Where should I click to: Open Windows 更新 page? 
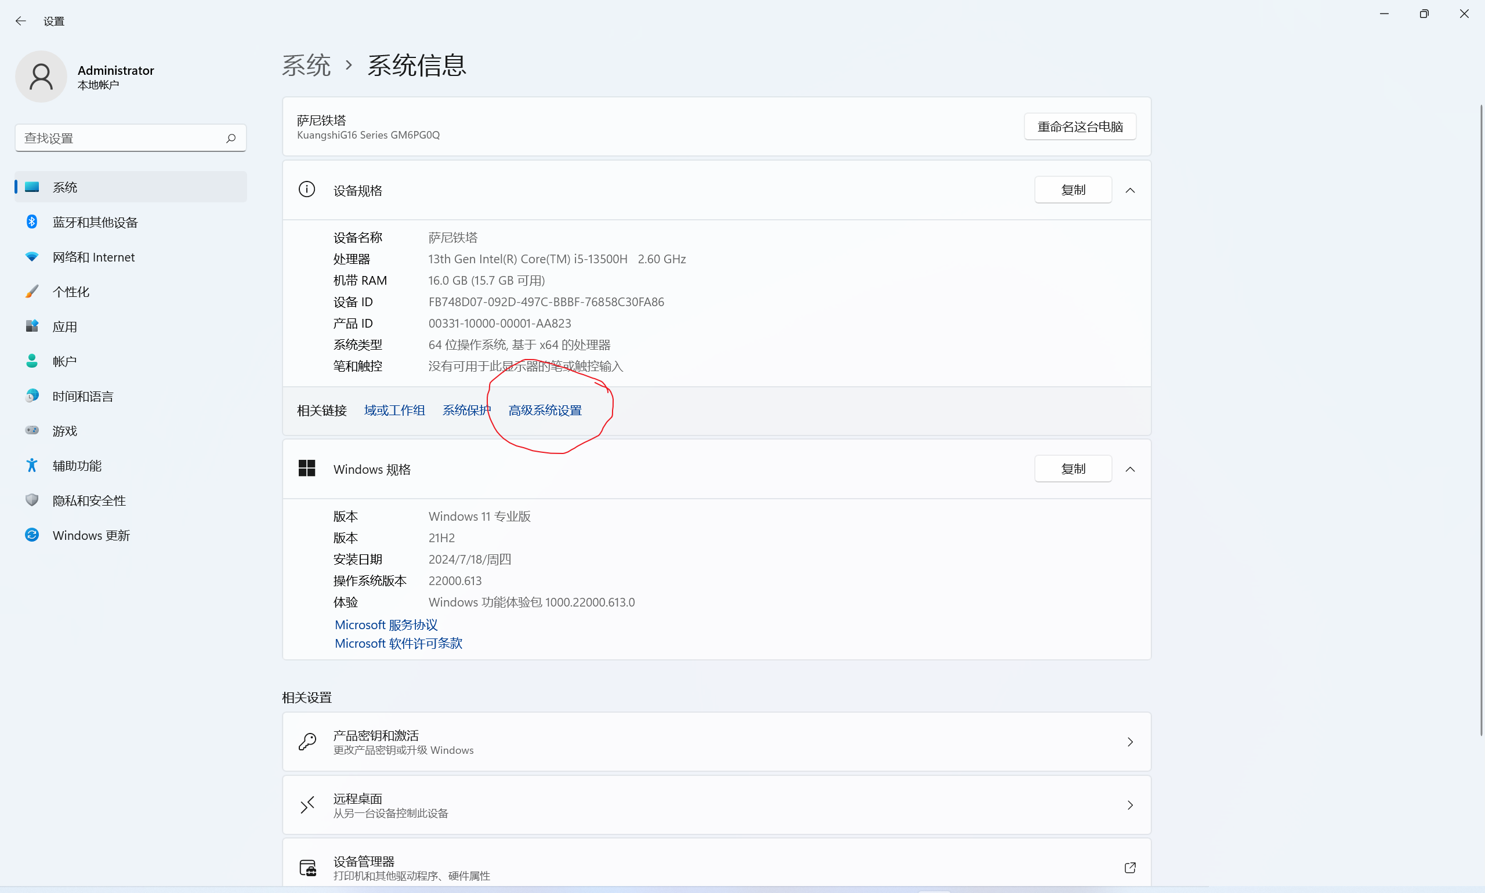[x=131, y=536]
